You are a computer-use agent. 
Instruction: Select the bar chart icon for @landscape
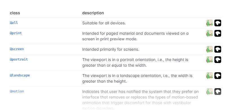coord(209,76)
